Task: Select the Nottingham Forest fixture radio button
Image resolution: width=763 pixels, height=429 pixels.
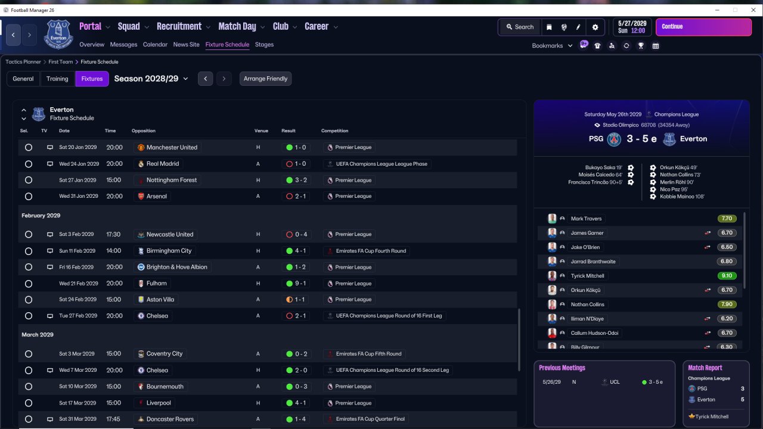Action: coord(29,180)
